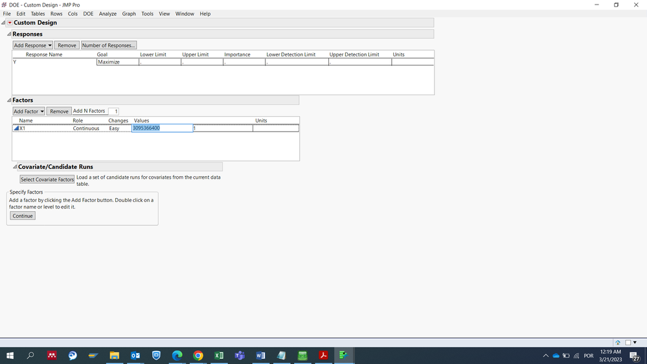Open OneDrive cloud tray icon
The image size is (647, 364).
click(556, 356)
